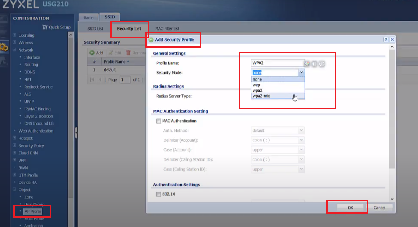This screenshot has height=227, width=418.
Task: Click the red Remove trash icon
Action: click(x=128, y=53)
